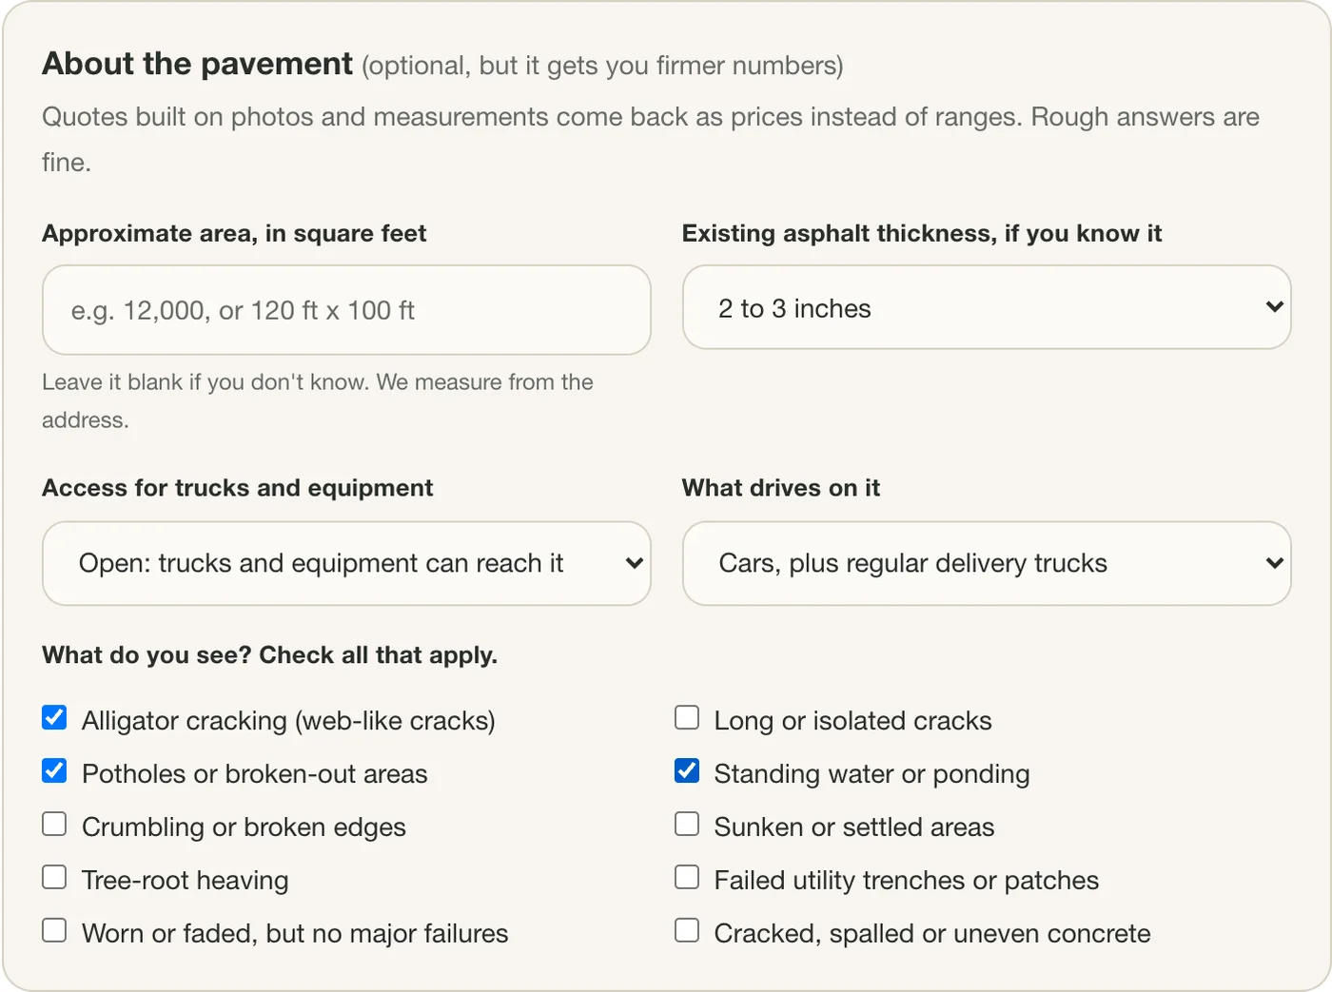Screen dimensions: 1332x992
Task: Click the 'About the pavement' heading
Action: point(197,64)
